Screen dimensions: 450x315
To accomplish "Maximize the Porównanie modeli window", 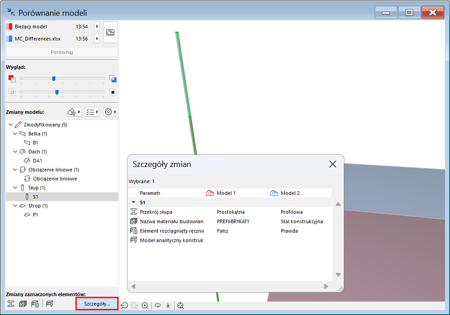I will point(409,13).
